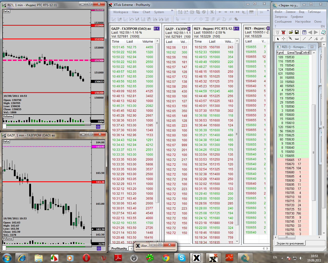Click the Windows Start button

pyautogui.click(x=7, y=258)
